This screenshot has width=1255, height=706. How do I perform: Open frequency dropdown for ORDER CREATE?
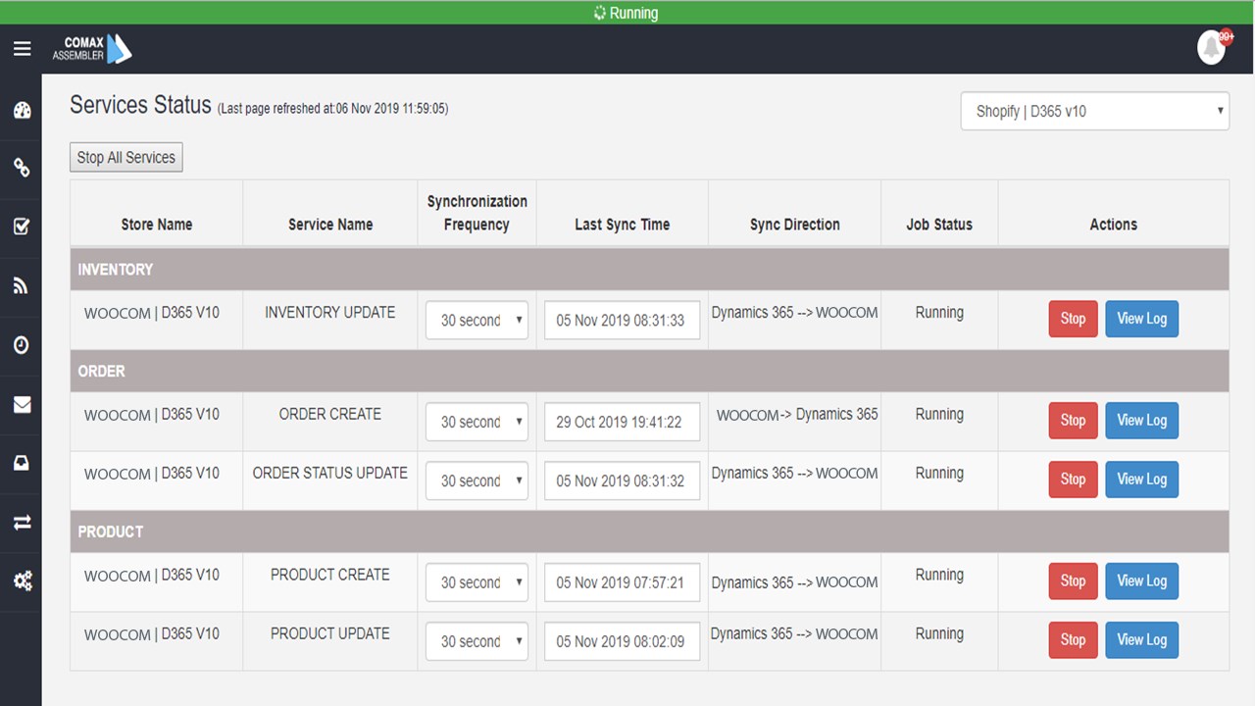click(x=477, y=422)
